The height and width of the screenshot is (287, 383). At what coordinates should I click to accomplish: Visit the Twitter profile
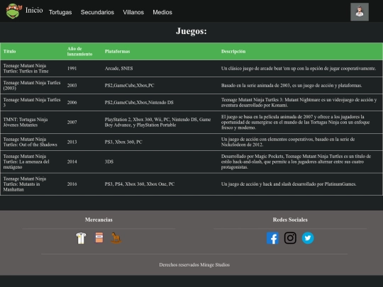308,238
